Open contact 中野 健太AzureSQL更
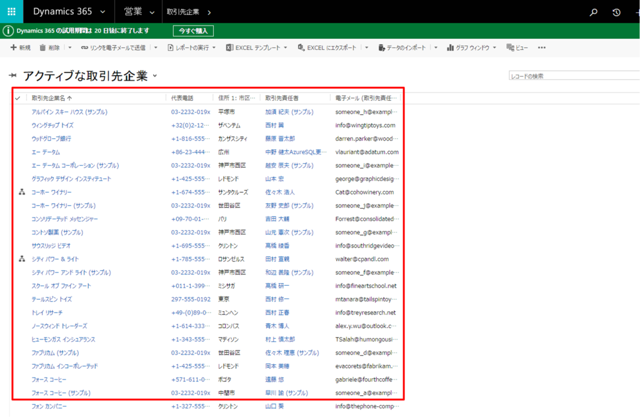 pyautogui.click(x=296, y=152)
